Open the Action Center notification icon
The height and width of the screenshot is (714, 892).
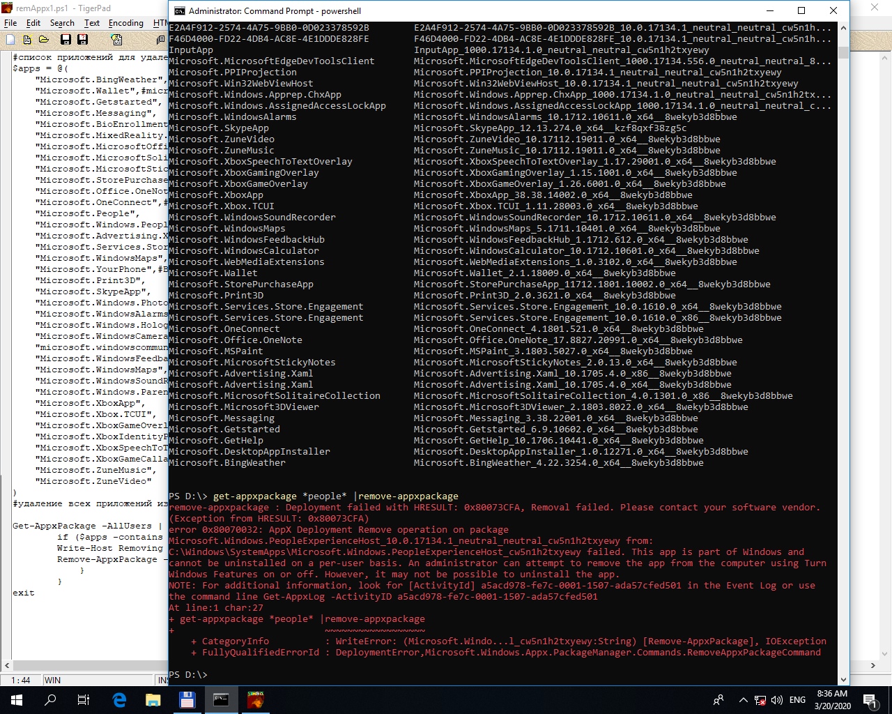[870, 700]
